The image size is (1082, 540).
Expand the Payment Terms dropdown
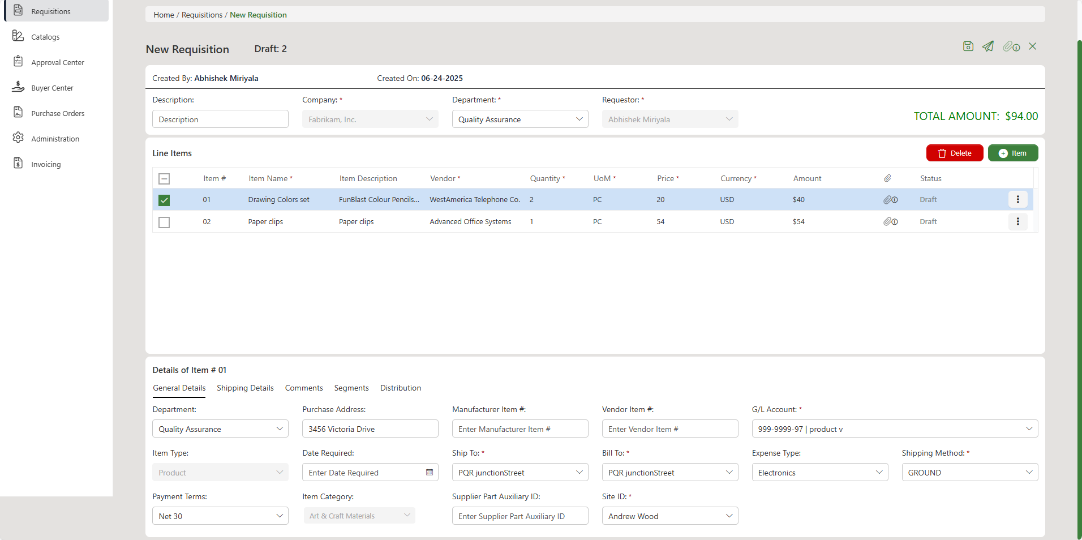click(220, 516)
